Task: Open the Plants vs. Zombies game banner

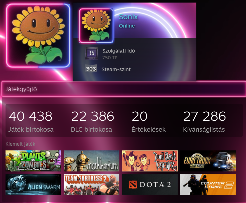Action: pyautogui.click(x=33, y=161)
